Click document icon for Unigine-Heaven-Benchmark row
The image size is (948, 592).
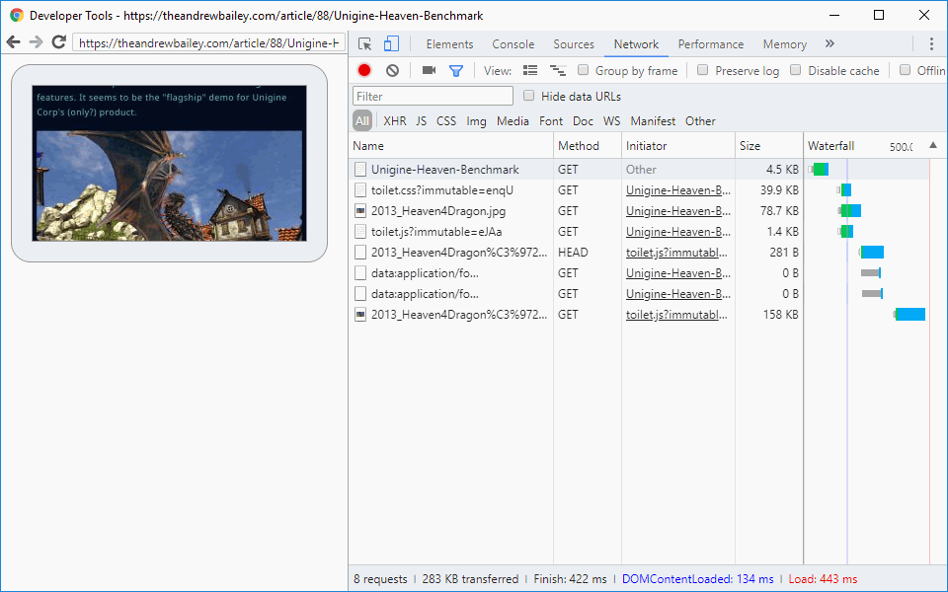(360, 170)
